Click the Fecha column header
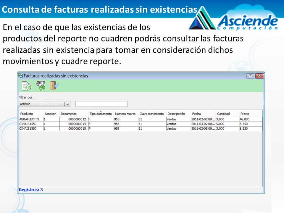284x213 pixels. pyautogui.click(x=203, y=114)
